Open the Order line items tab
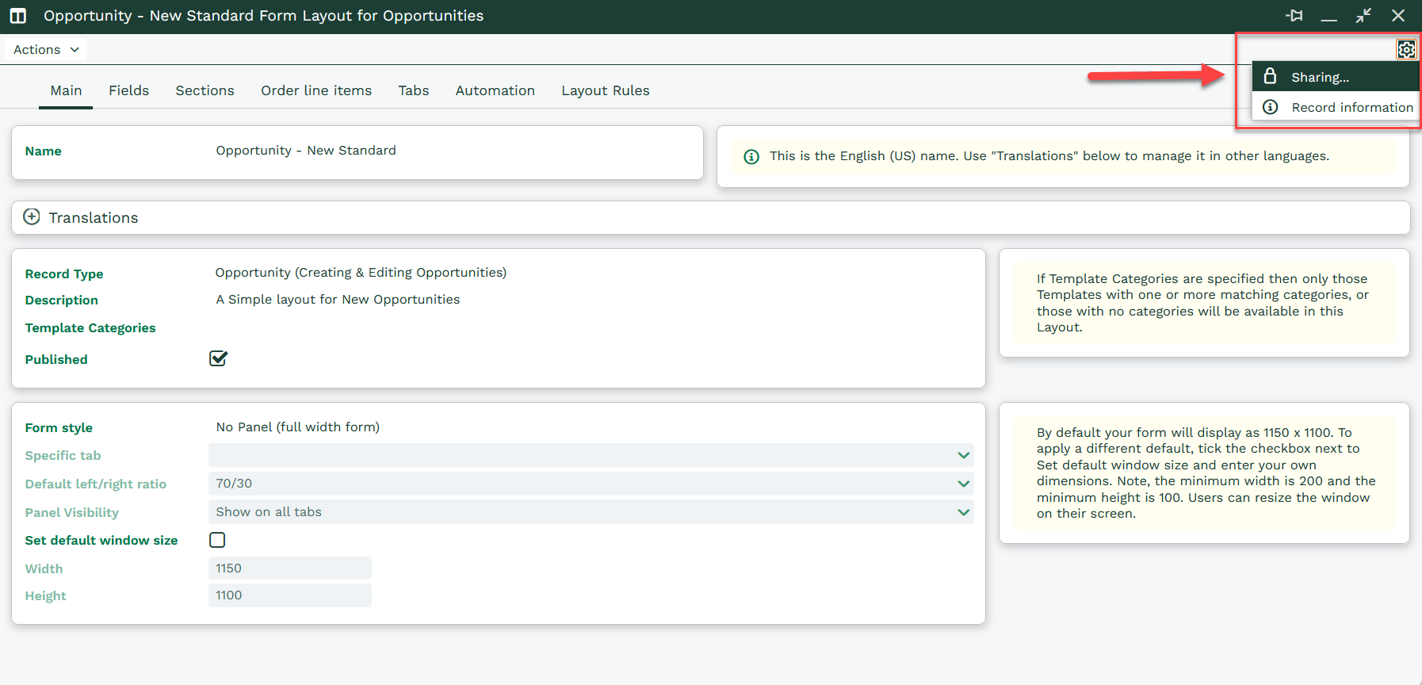The height and width of the screenshot is (685, 1422). click(316, 90)
